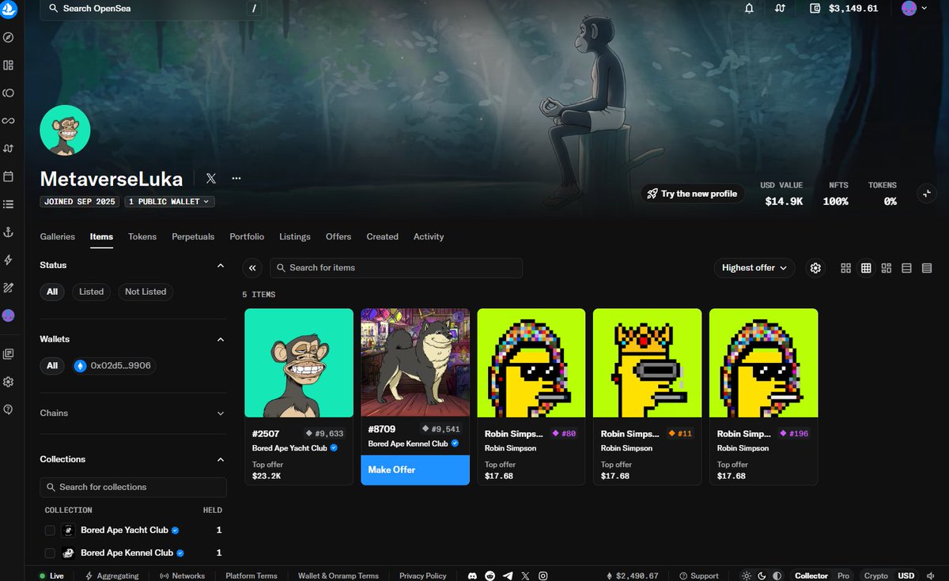Open Bored Ape Yacht Club #2507 thumbnail

tap(299, 363)
